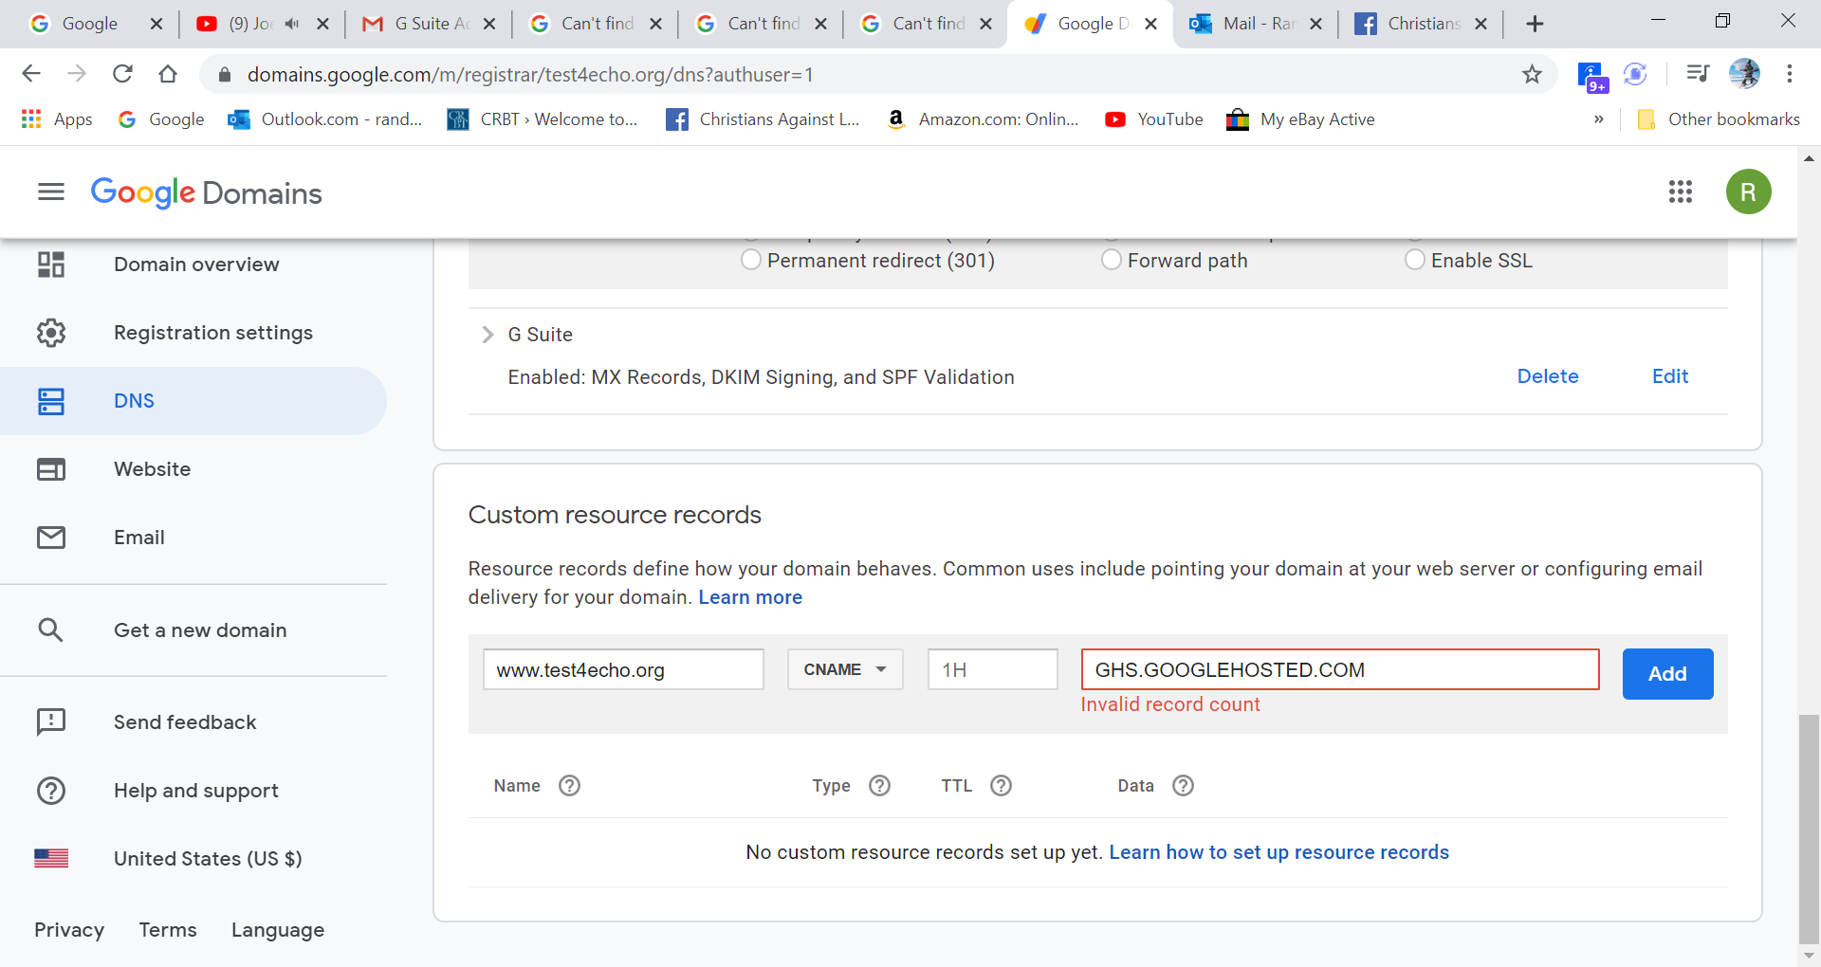The image size is (1821, 967).
Task: Click the magnifier icon for new domain
Action: tap(51, 630)
